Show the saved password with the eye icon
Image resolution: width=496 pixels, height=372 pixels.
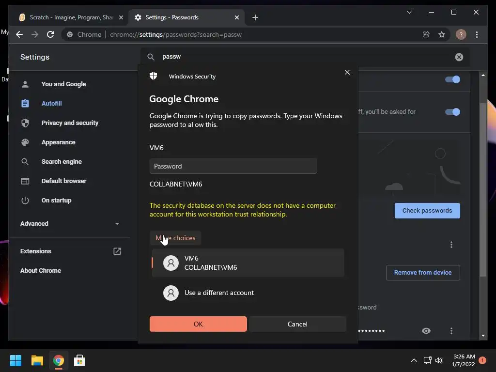[426, 331]
